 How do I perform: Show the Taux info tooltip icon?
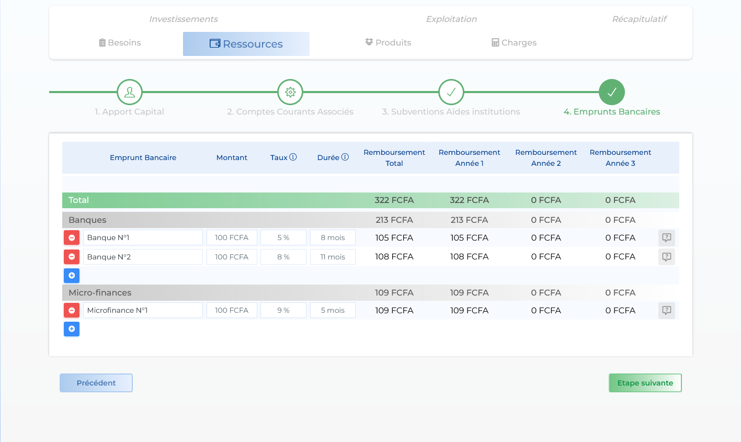pyautogui.click(x=293, y=157)
